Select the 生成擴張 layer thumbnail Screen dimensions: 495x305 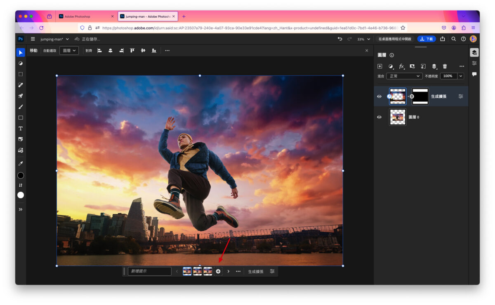[398, 96]
